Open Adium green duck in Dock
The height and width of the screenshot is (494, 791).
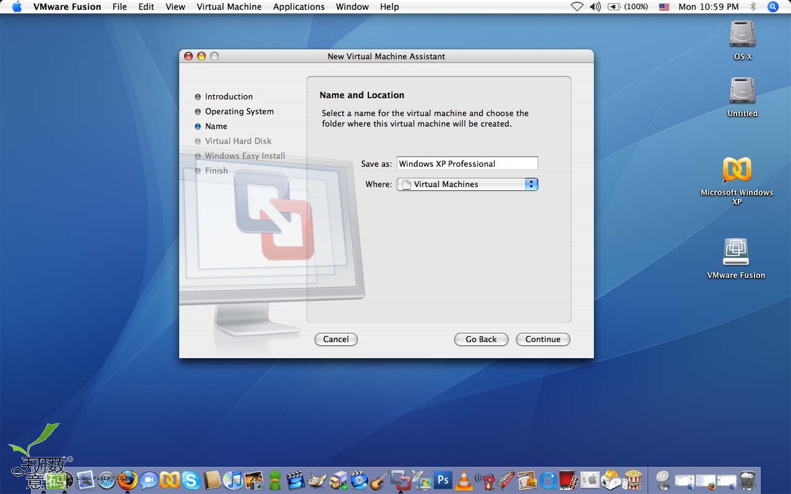(275, 480)
